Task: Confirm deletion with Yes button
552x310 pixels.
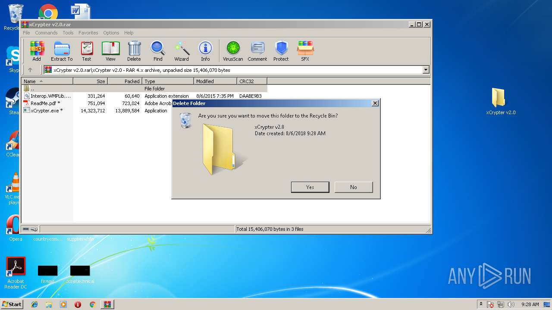Action: click(x=310, y=187)
